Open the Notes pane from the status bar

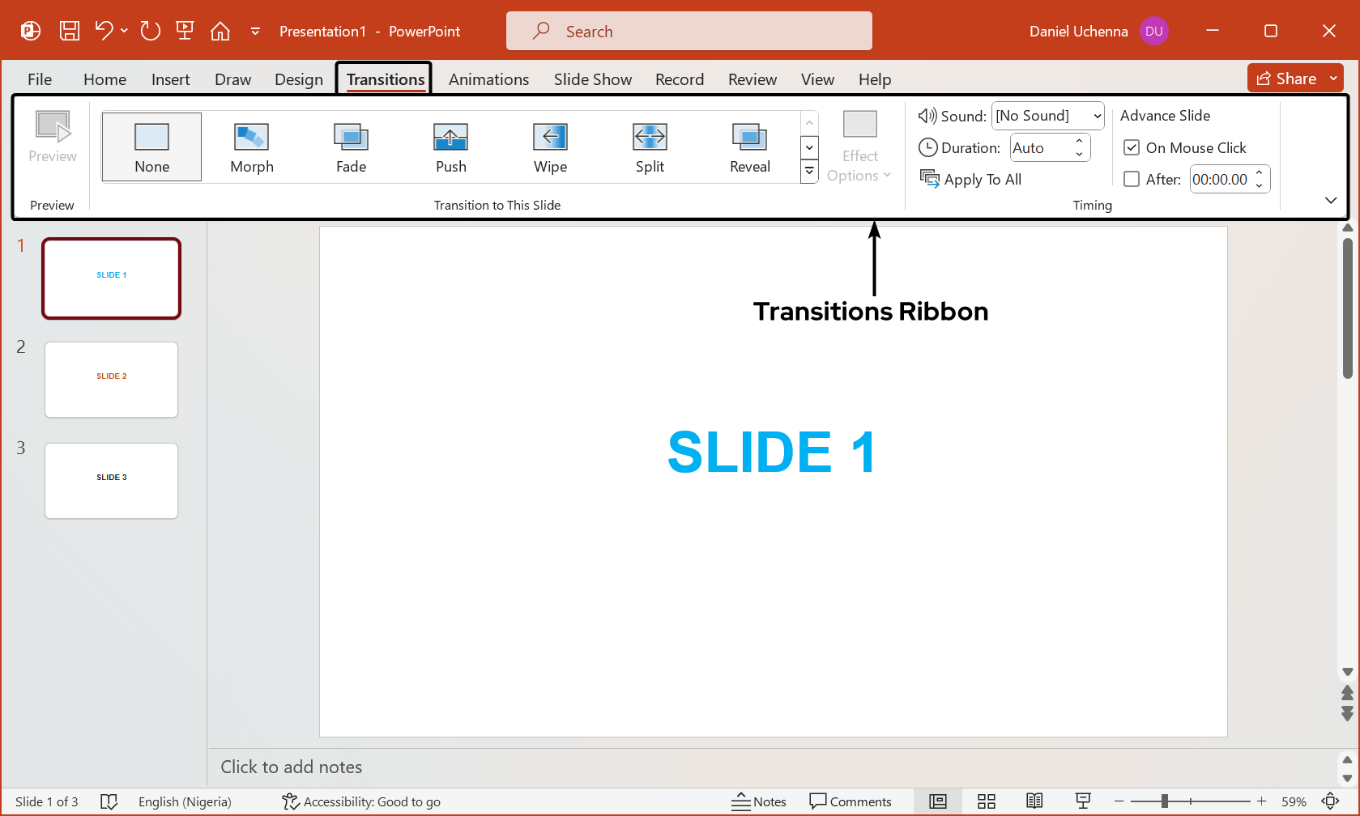tap(759, 801)
